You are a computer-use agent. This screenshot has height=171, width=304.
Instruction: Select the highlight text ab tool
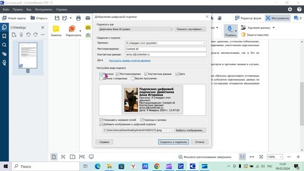(88, 28)
